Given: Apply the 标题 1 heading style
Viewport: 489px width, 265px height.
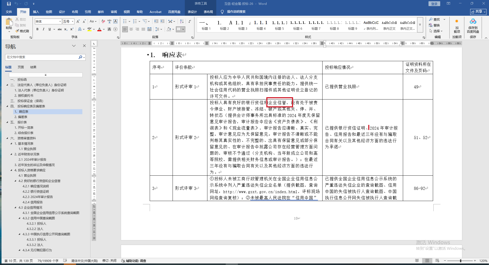Looking at the screenshot, I should click(x=206, y=25).
